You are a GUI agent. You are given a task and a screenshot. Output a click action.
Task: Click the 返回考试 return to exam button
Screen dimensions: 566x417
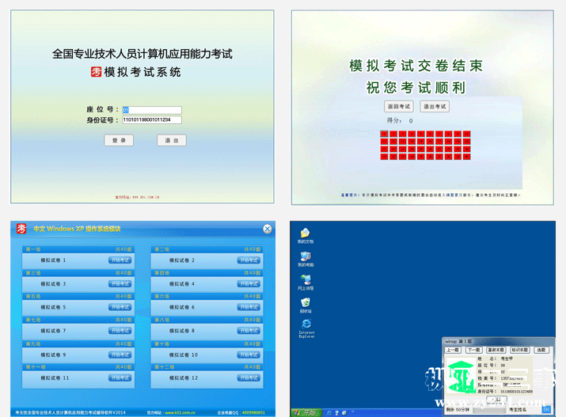click(398, 106)
